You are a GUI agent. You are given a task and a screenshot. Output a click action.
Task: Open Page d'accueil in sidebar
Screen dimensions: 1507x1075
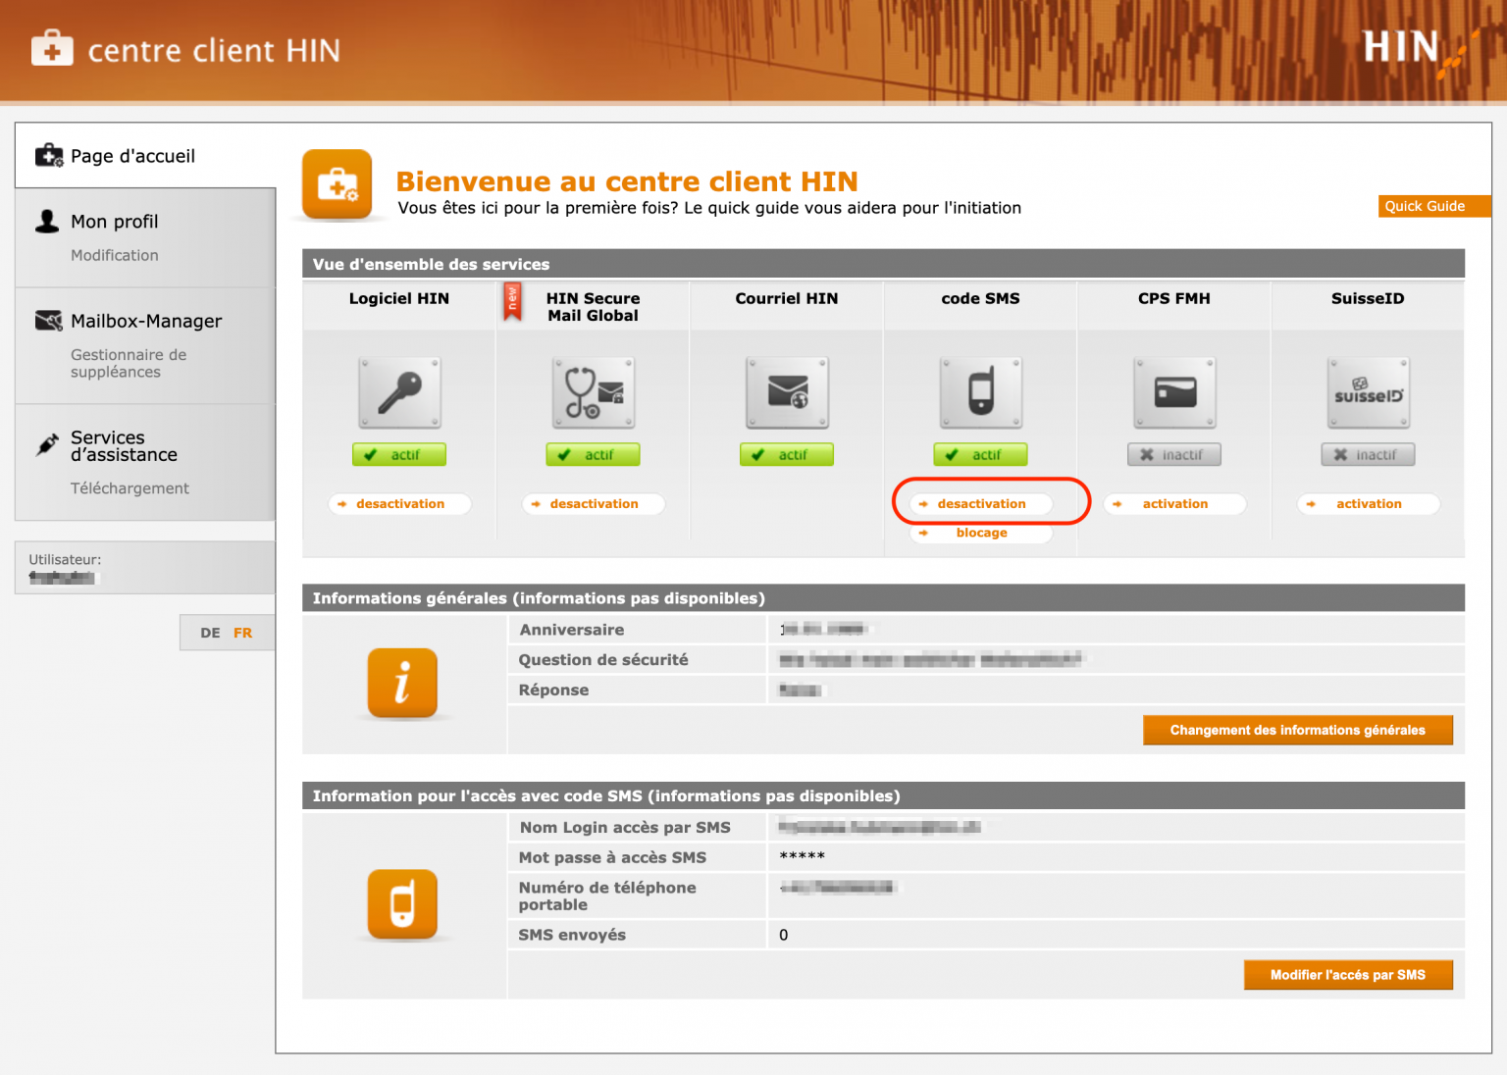click(132, 156)
